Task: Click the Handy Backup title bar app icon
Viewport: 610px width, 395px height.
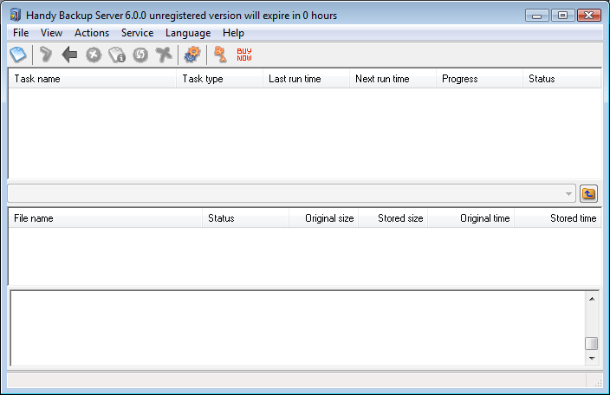Action: [x=16, y=16]
